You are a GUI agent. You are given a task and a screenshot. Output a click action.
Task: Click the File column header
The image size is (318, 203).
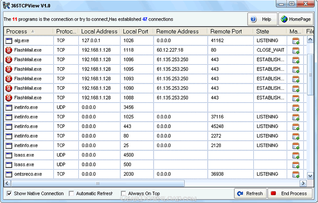[x=309, y=31]
